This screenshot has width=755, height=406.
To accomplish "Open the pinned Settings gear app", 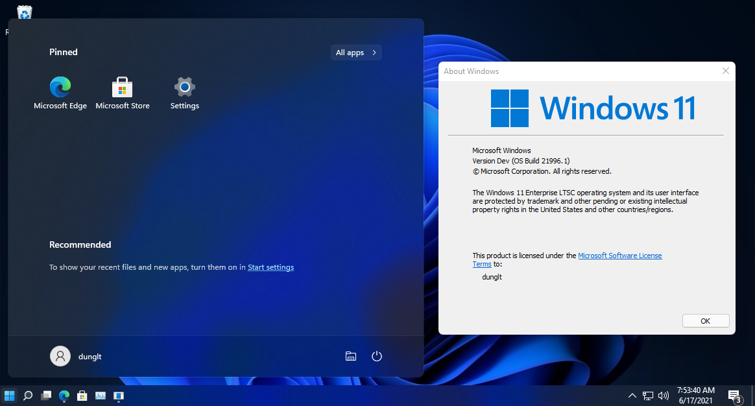I will [x=184, y=93].
